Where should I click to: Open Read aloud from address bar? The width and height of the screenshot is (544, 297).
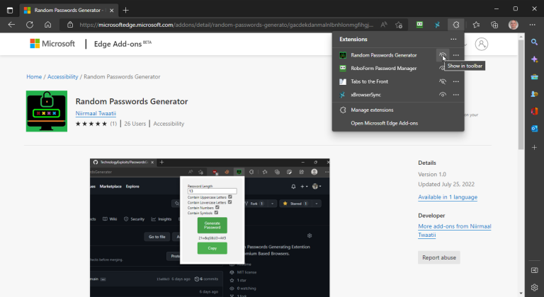tap(383, 25)
